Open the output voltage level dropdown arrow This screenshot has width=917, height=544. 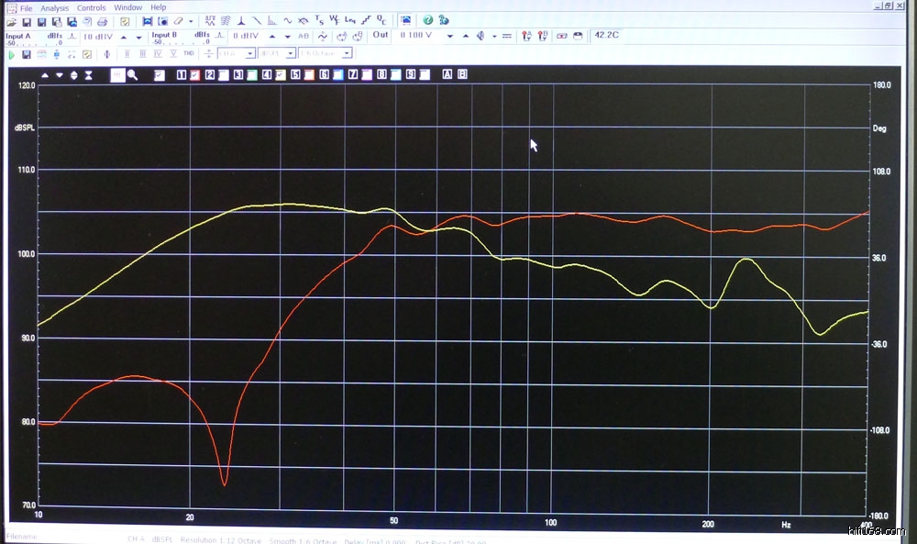[x=450, y=37]
